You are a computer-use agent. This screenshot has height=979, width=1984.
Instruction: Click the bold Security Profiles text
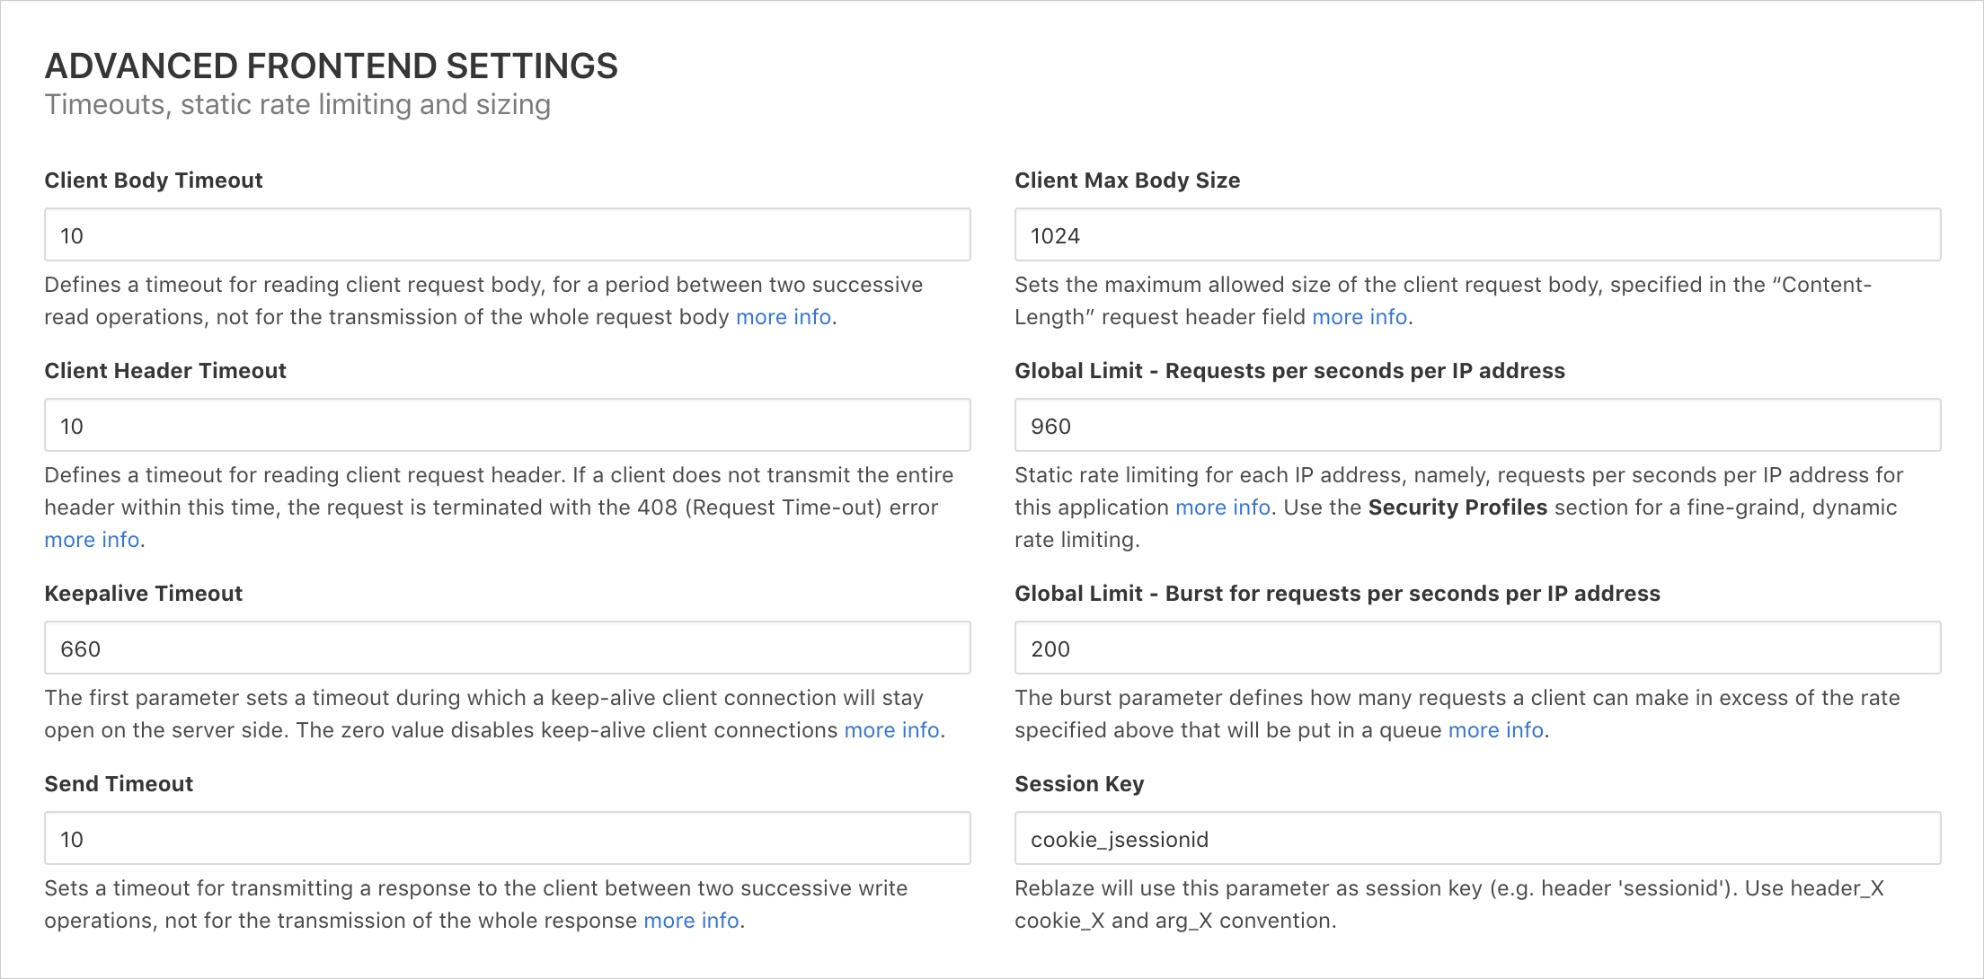tap(1457, 507)
